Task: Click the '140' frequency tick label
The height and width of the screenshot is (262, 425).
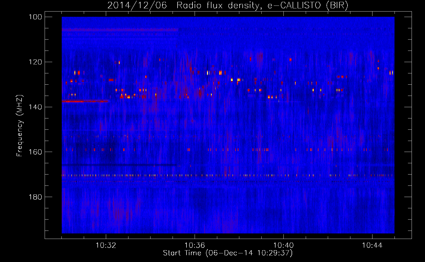Action: tap(35, 107)
